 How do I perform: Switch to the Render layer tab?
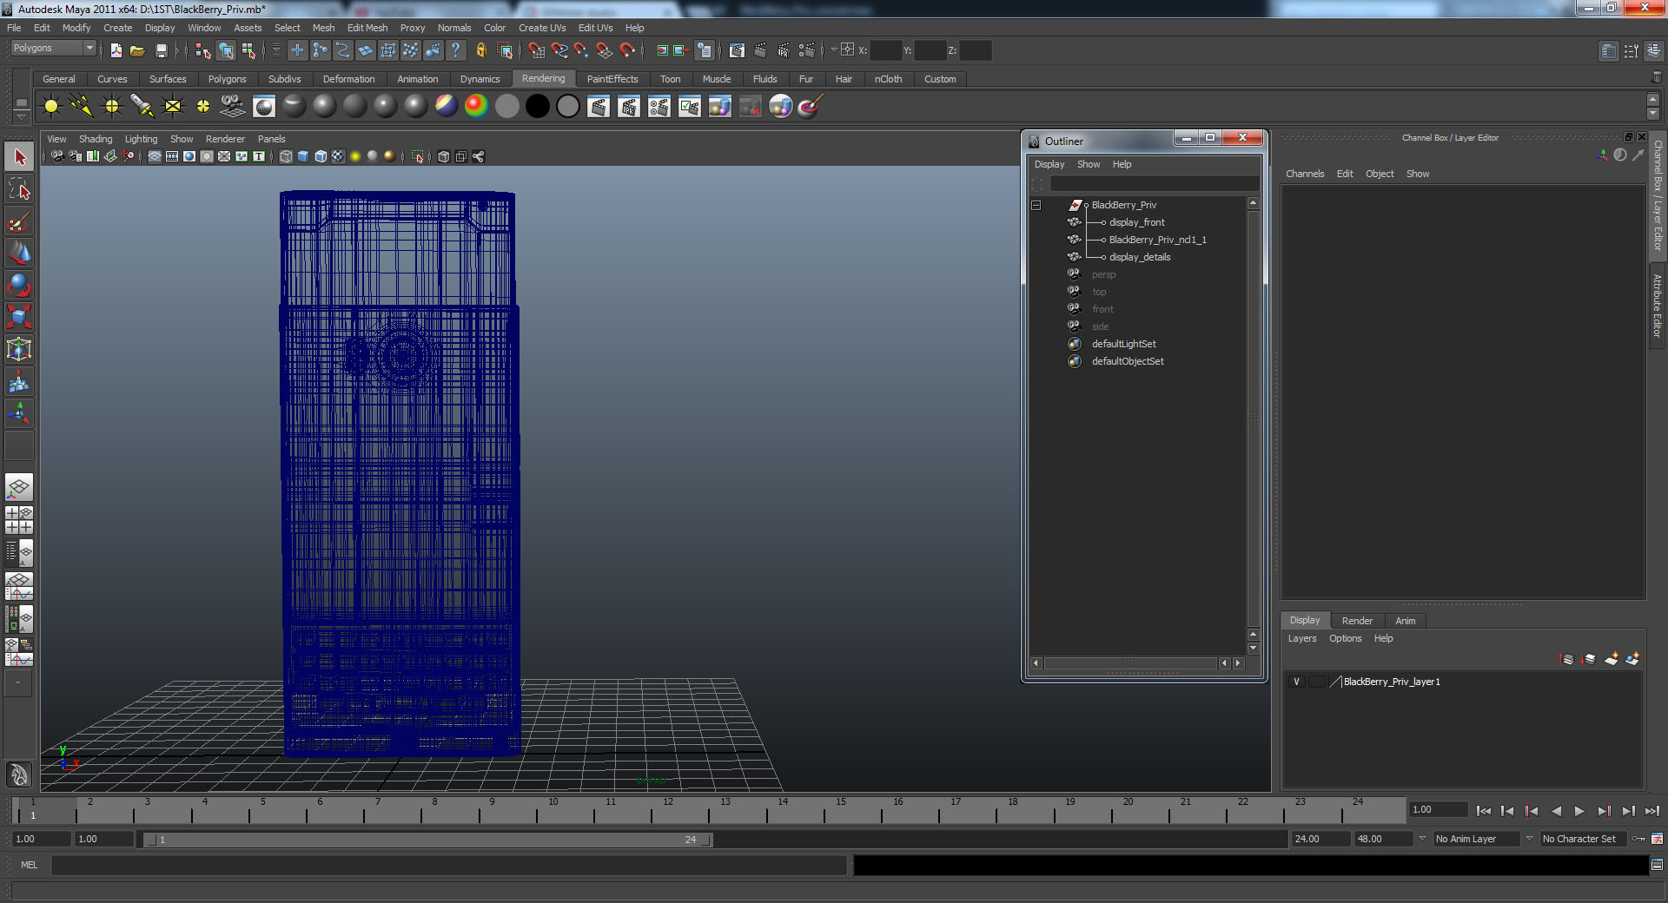tap(1357, 621)
